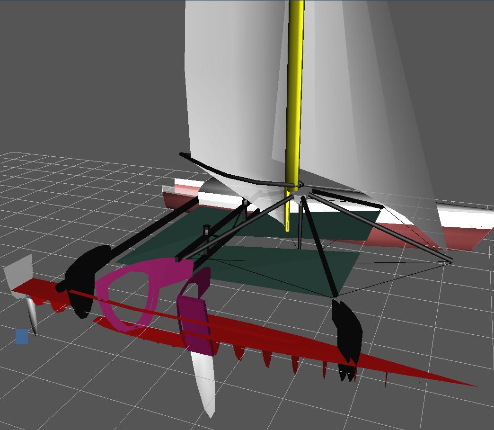The height and width of the screenshot is (430, 494).
Task: Select the gray rudder head plate
Action: [x=19, y=275]
